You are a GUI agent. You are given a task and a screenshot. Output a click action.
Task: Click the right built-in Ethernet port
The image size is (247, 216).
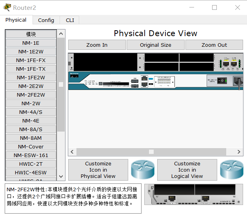coord(234,64)
